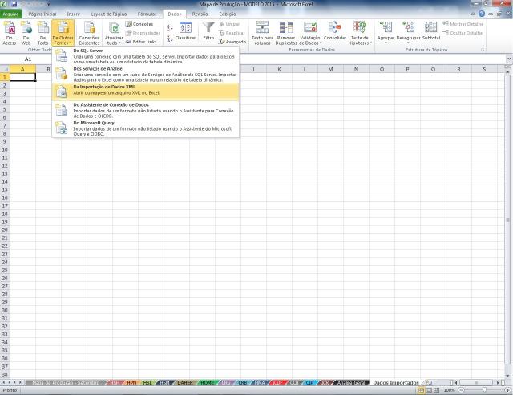Click the Atualizar tudo refresh icon

point(114,28)
